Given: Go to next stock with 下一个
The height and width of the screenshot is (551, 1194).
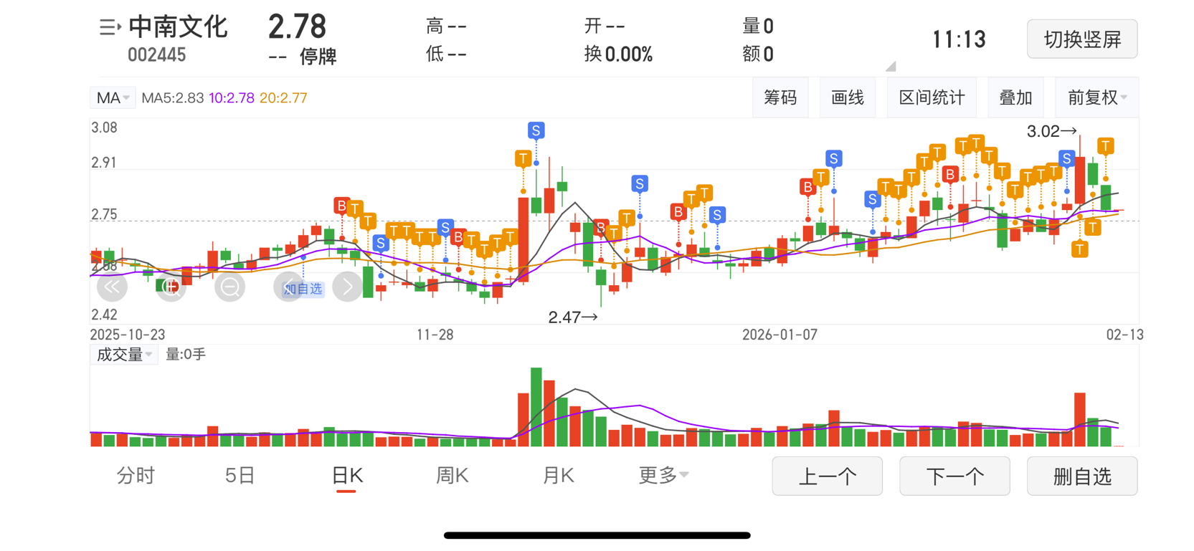Looking at the screenshot, I should tap(954, 476).
